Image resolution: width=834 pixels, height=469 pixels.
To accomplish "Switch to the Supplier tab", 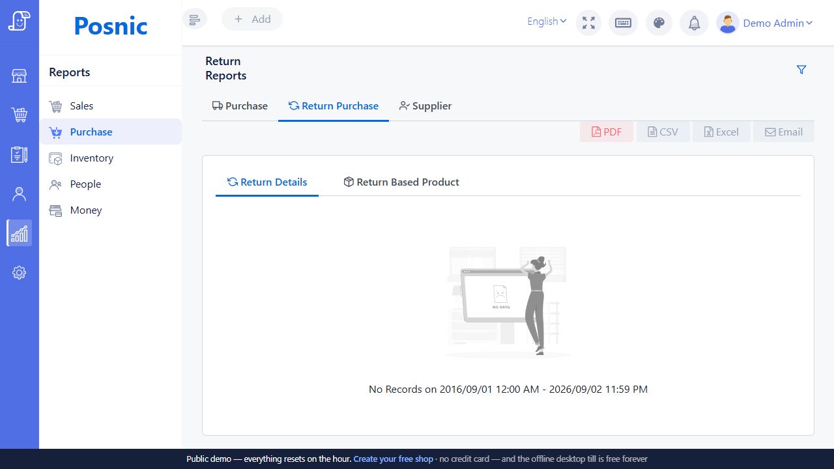I will (x=425, y=106).
